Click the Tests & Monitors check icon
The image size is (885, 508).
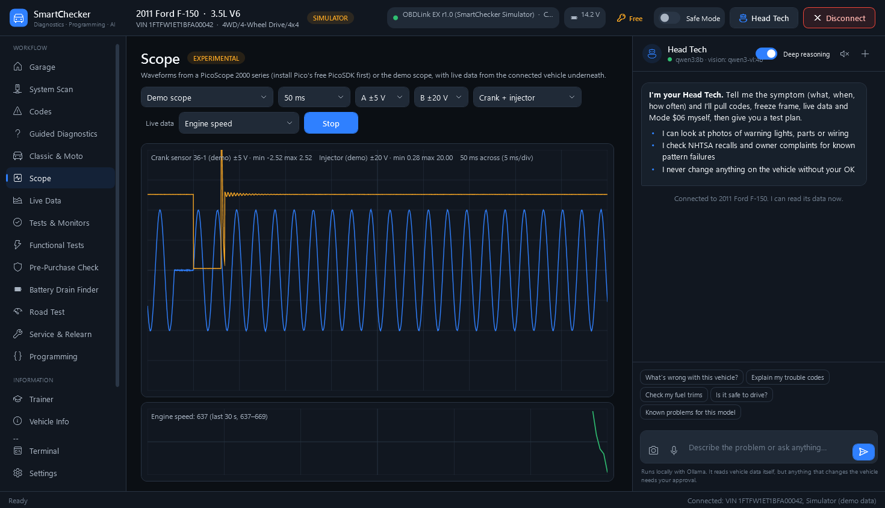[x=17, y=223]
